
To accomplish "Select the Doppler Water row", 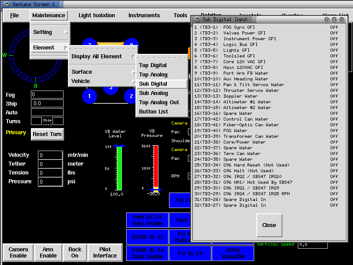I will click(267, 96).
